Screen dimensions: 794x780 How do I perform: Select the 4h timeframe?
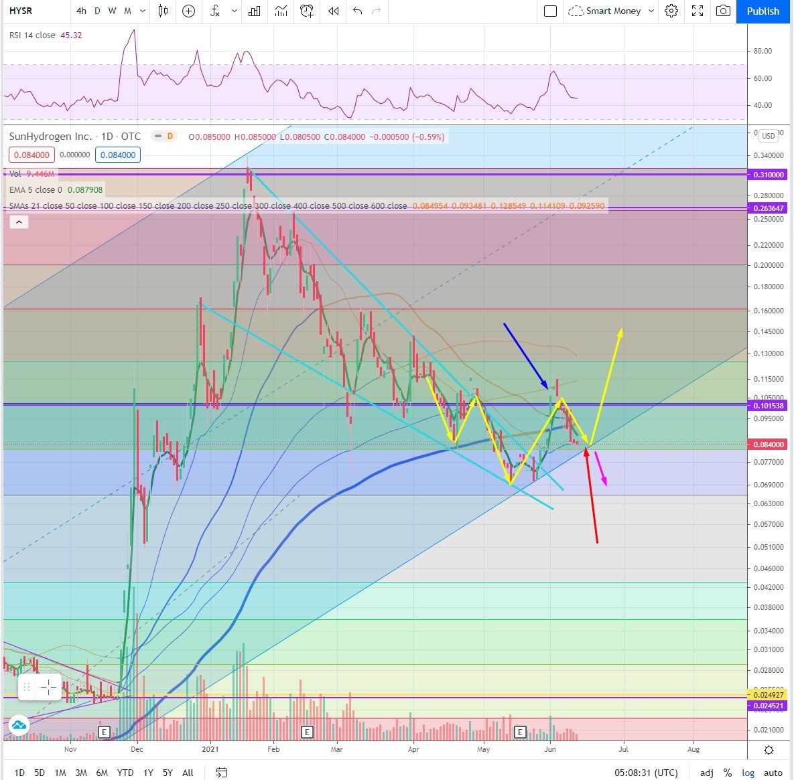[81, 11]
